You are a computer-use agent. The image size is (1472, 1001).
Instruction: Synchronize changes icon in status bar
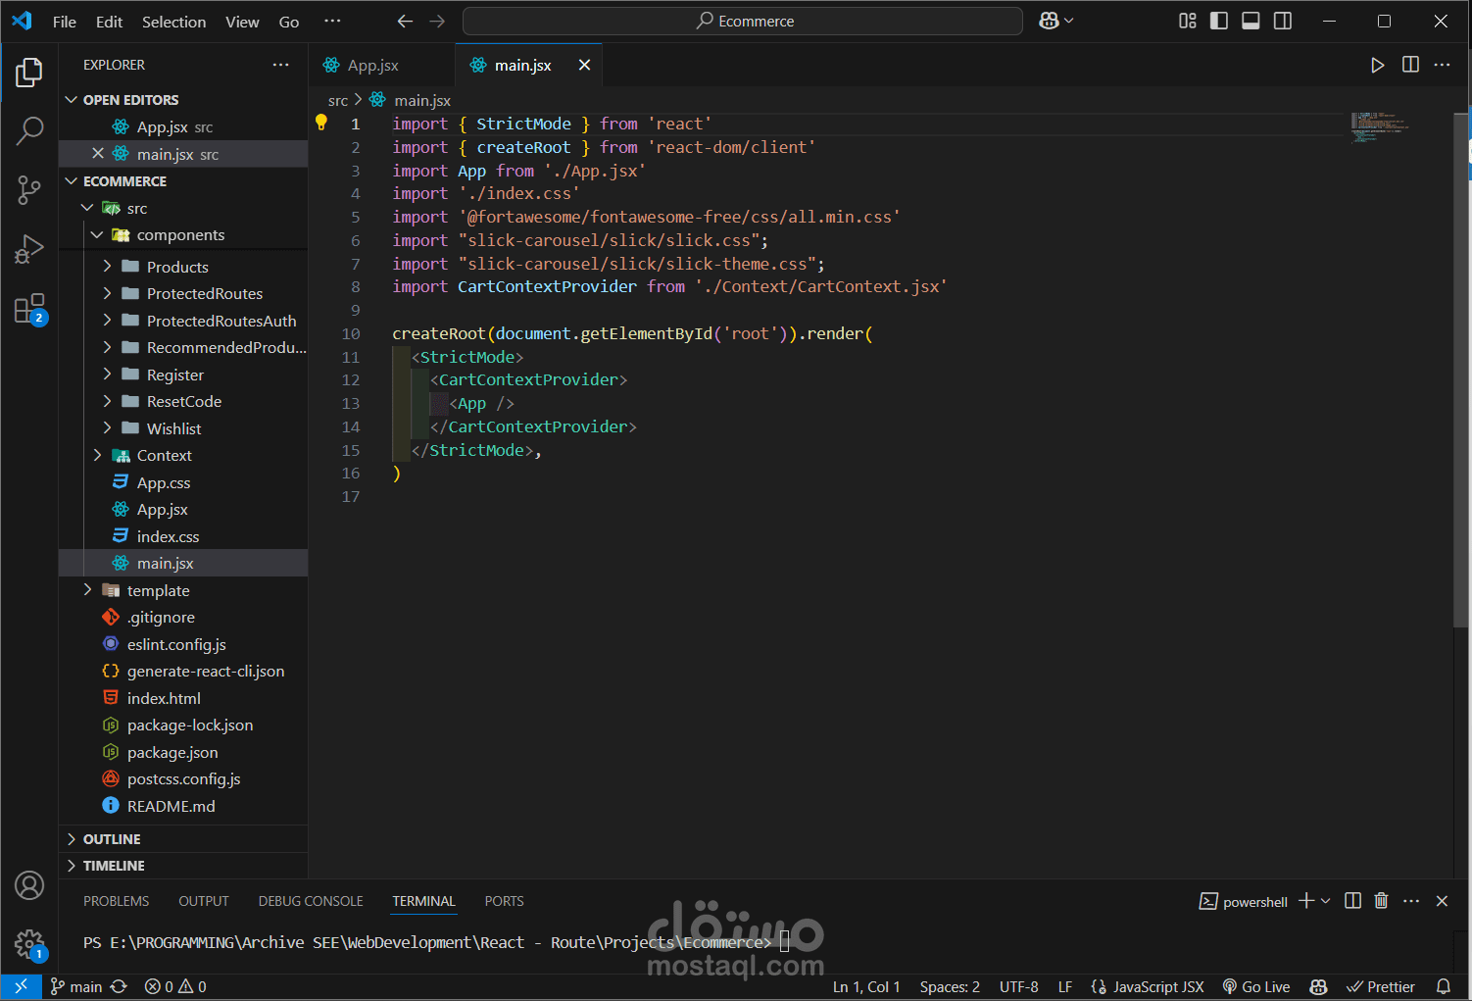(120, 987)
